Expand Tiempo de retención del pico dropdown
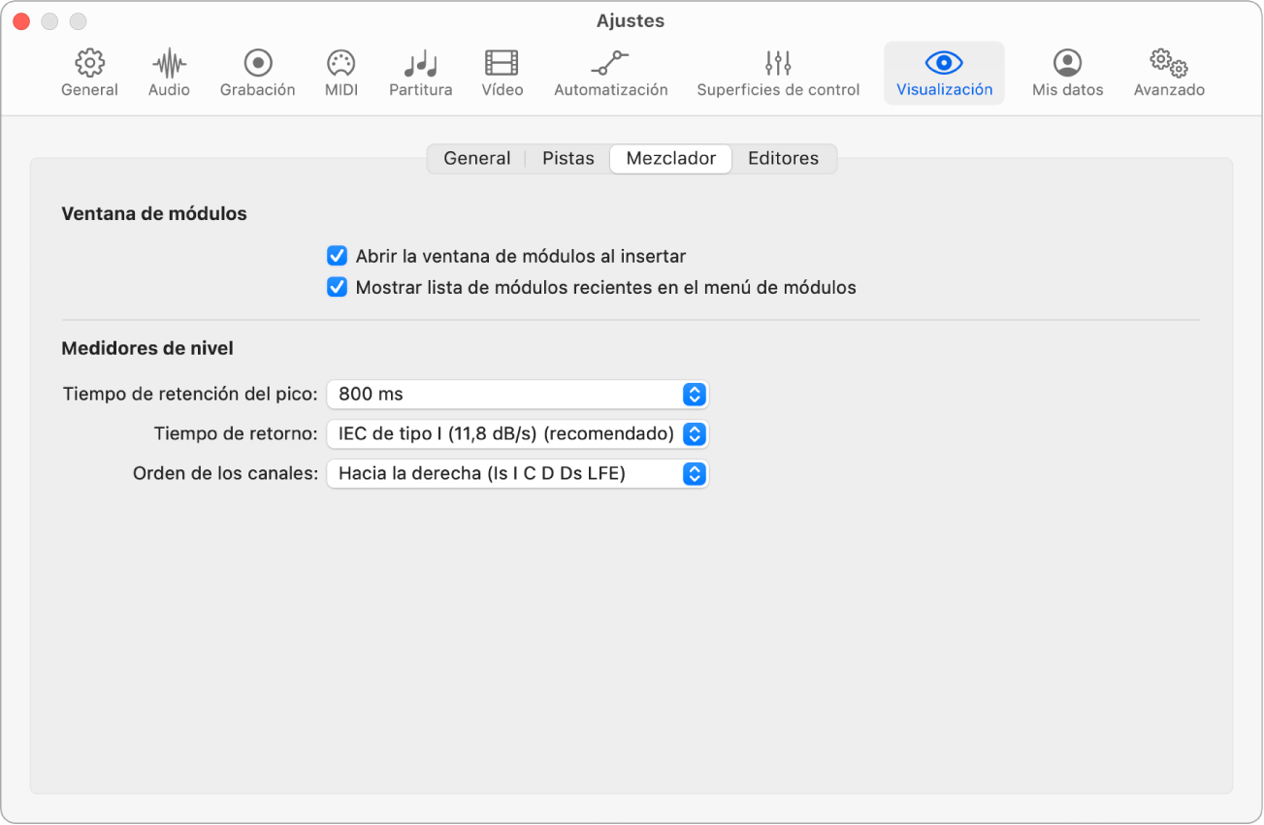This screenshot has width=1264, height=825. (518, 395)
